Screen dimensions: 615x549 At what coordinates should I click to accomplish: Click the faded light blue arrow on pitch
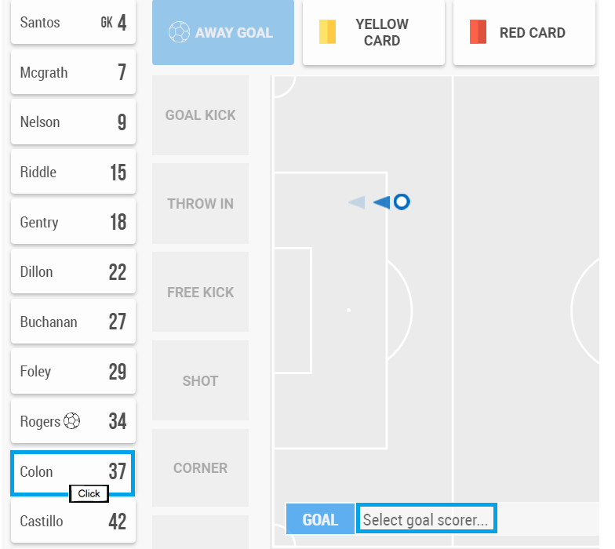pyautogui.click(x=356, y=202)
